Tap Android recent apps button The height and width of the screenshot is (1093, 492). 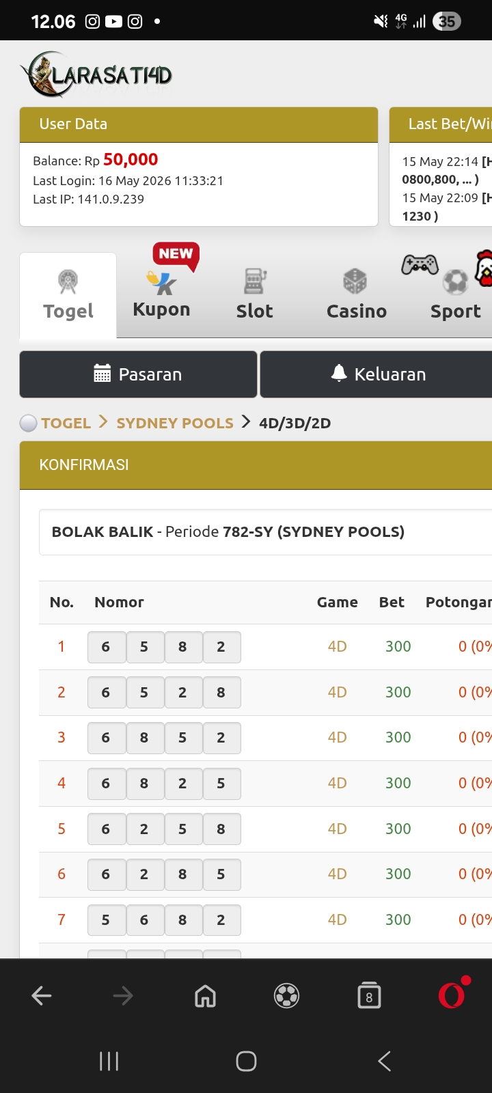coord(109,1061)
